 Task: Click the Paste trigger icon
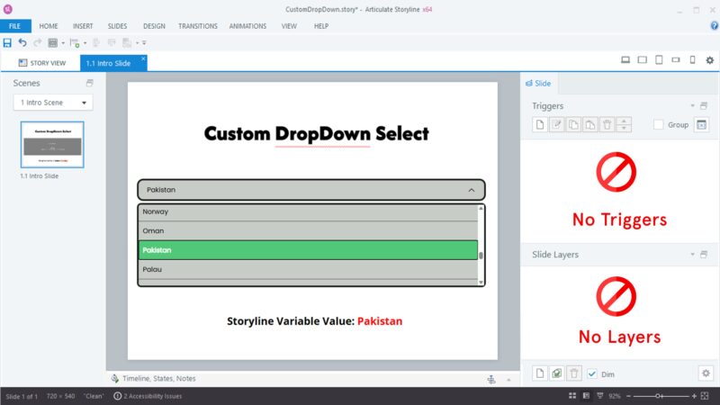pos(590,124)
